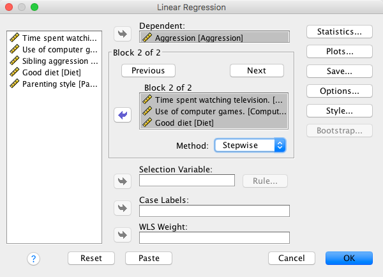Click the arrow button beside Selection Variable
Image resolution: width=383 pixels, height=277 pixels.
pos(122,181)
